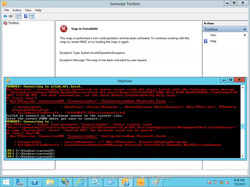Open Windows PowerShell from the taskbar
Image resolution: width=250 pixels, height=187 pixels.
pyautogui.click(x=35, y=182)
